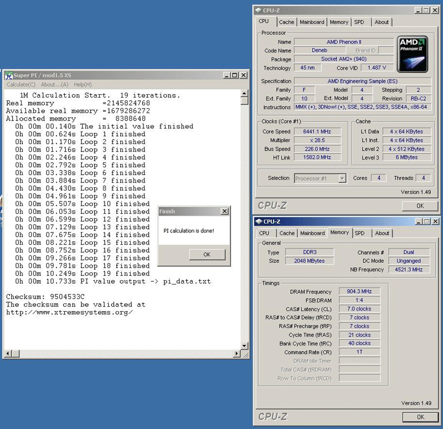Open the About...(A) menu in Super PI

coord(54,85)
